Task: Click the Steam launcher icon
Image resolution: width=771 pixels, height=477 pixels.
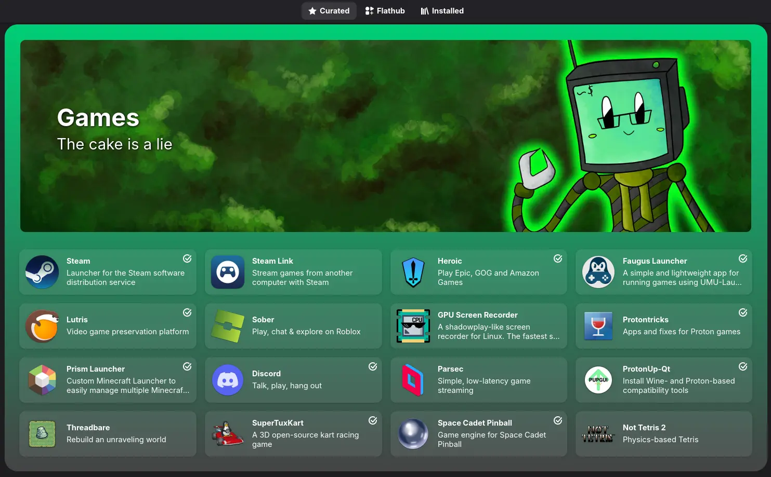Action: pos(42,272)
